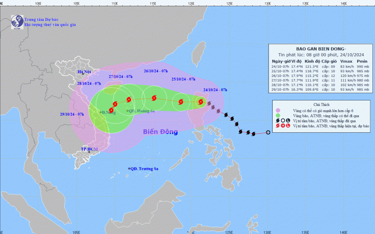
Task: Click the "24/10/24 - 07h" map label
Action: [215, 90]
